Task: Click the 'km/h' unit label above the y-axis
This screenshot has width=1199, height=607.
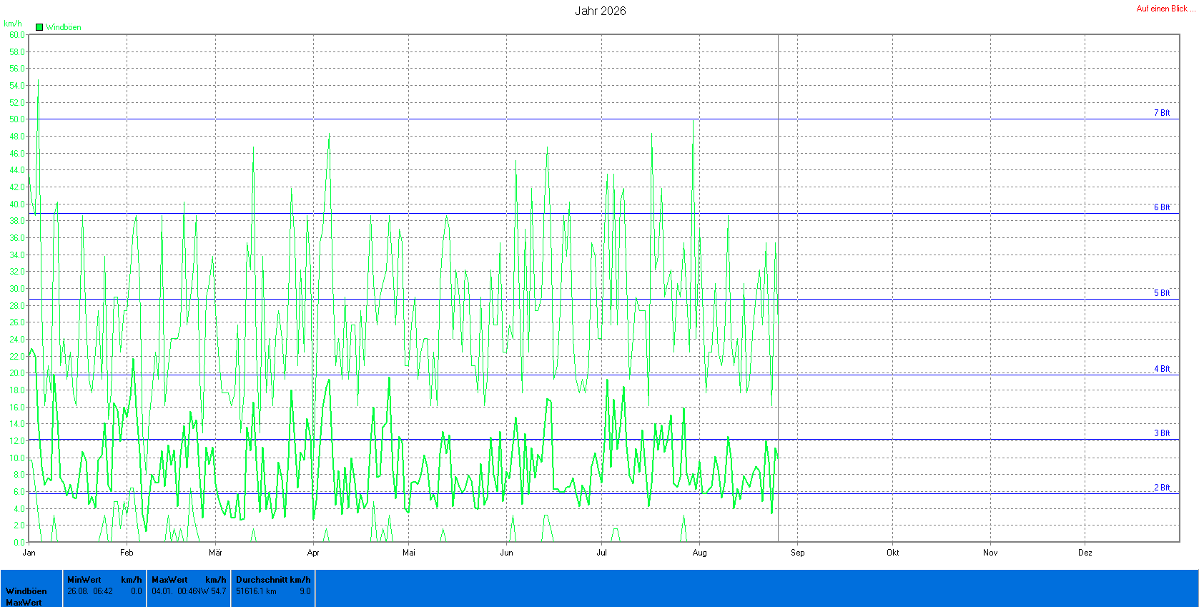Action: pos(13,24)
